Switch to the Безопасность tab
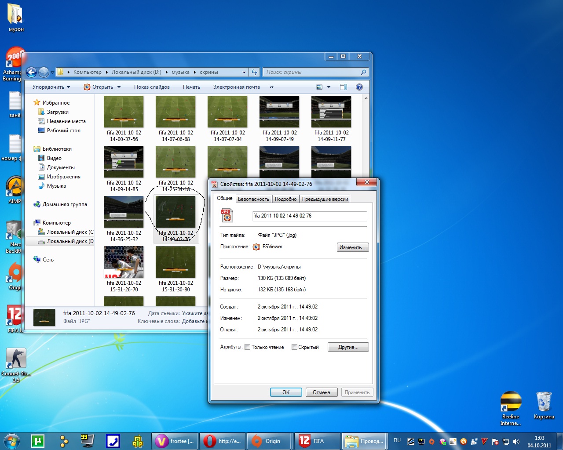This screenshot has height=450, width=563. [253, 199]
